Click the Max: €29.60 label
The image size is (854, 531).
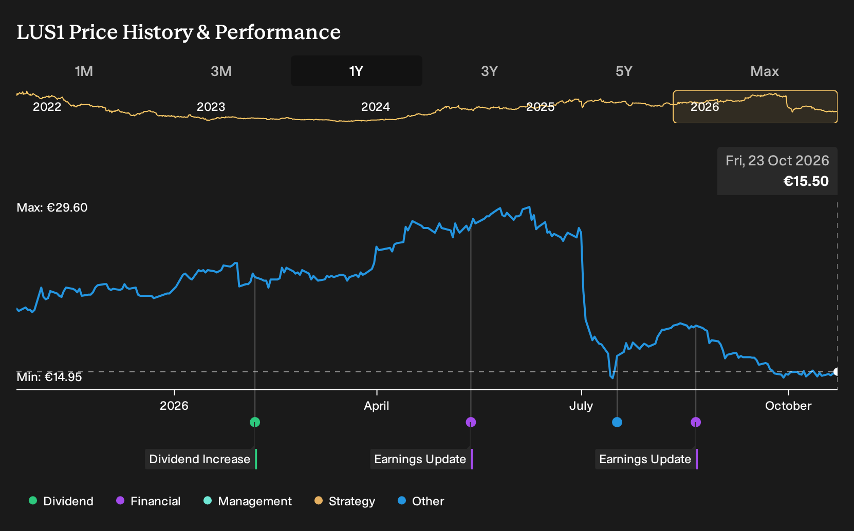[52, 207]
